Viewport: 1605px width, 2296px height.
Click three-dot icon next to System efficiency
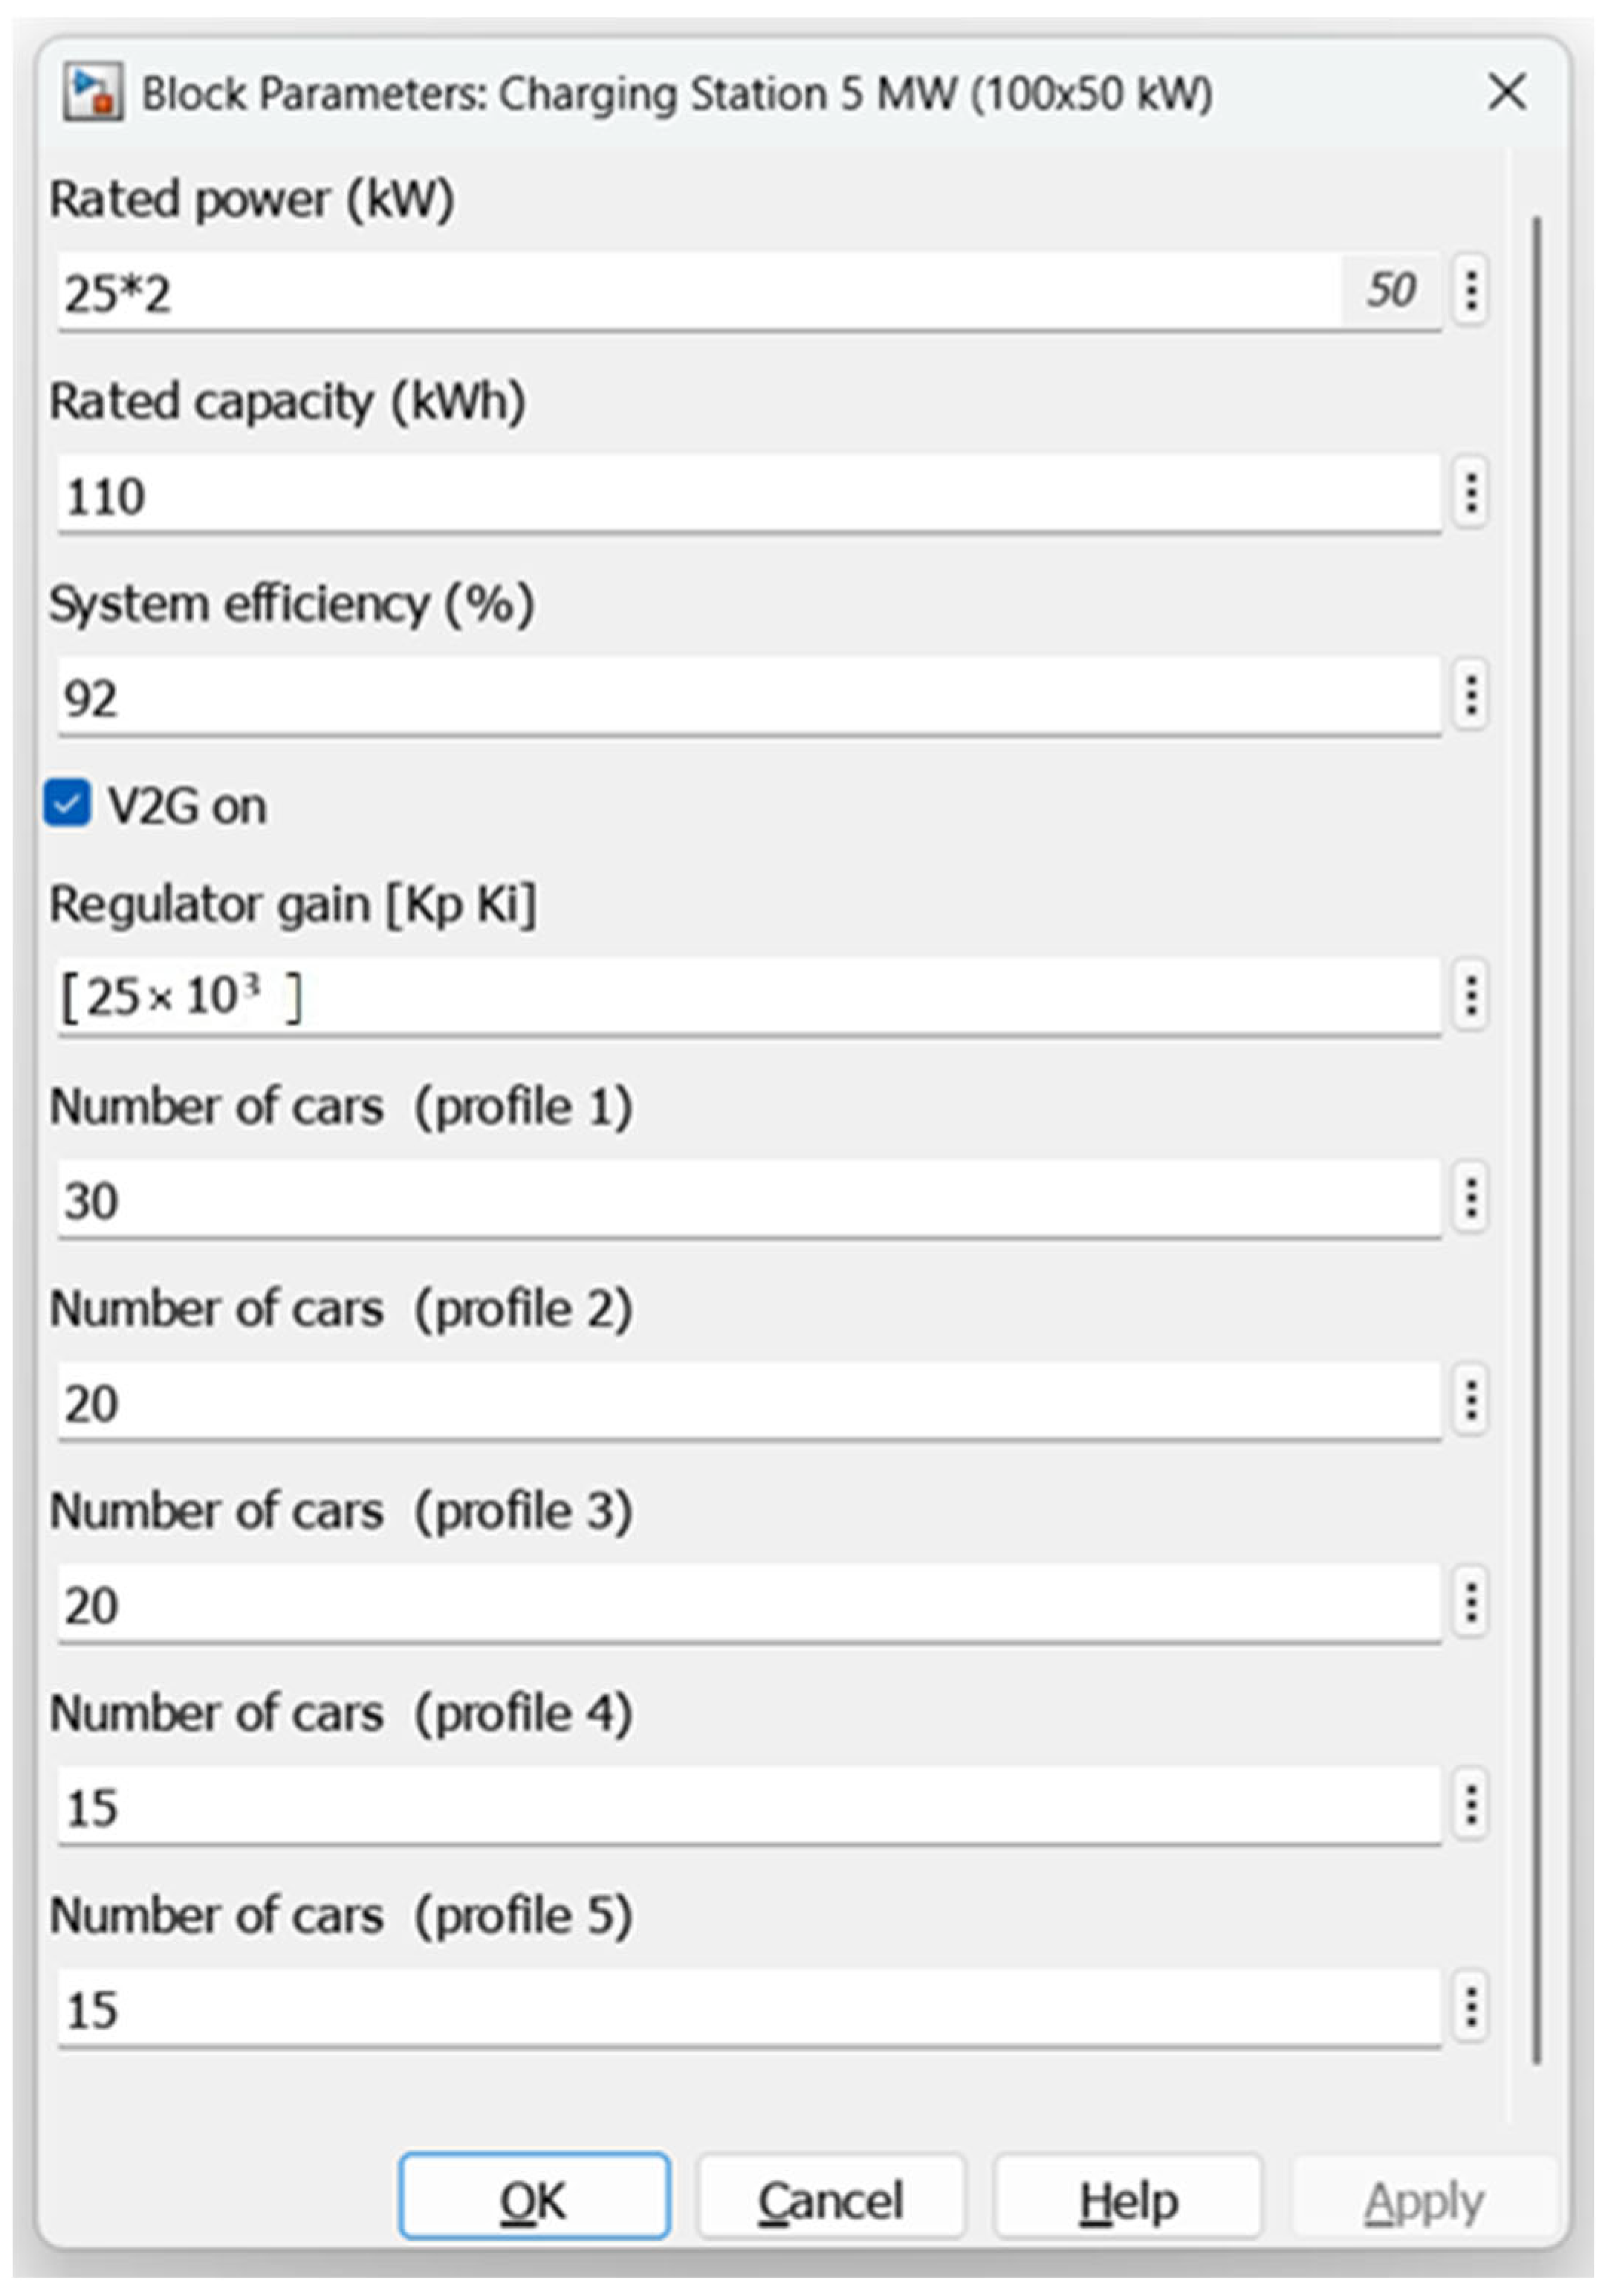1470,695
